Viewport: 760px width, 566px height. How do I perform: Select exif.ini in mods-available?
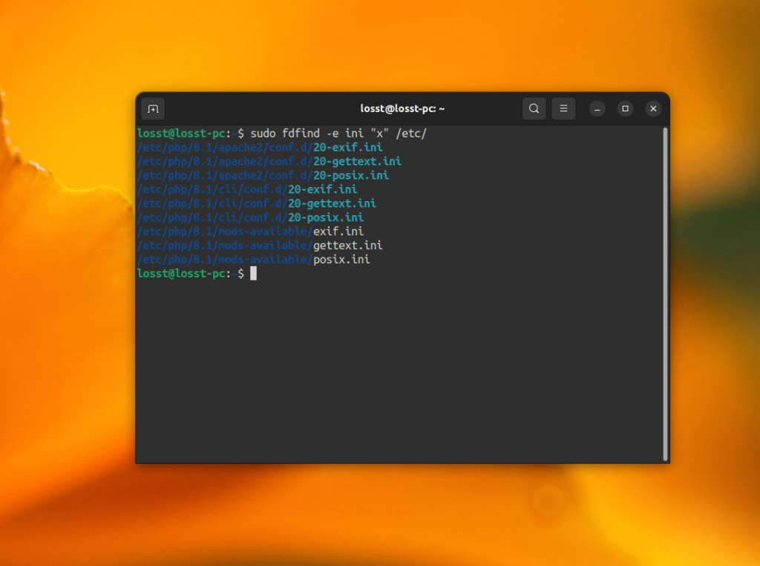250,231
